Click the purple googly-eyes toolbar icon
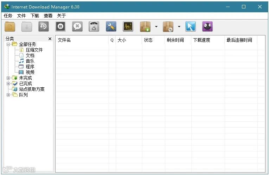Viewport: 269px width, 175px height. pyautogui.click(x=207, y=27)
